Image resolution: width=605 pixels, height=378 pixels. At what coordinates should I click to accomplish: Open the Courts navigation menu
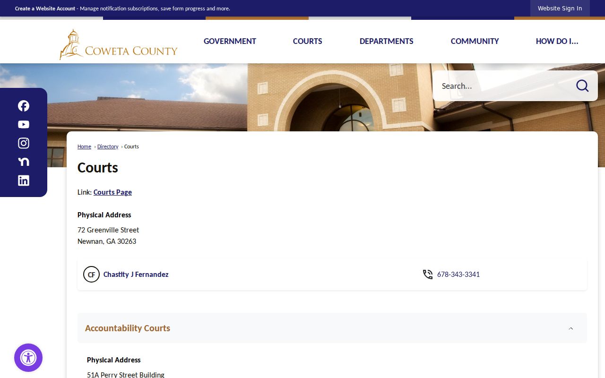point(308,41)
